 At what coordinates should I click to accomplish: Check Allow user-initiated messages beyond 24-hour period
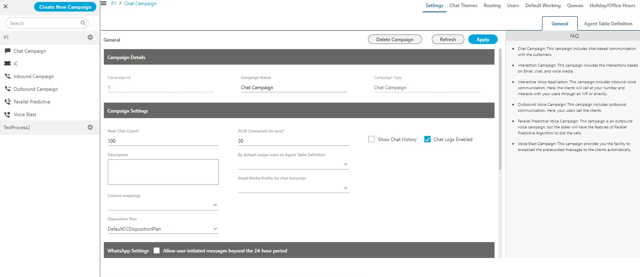pyautogui.click(x=157, y=250)
